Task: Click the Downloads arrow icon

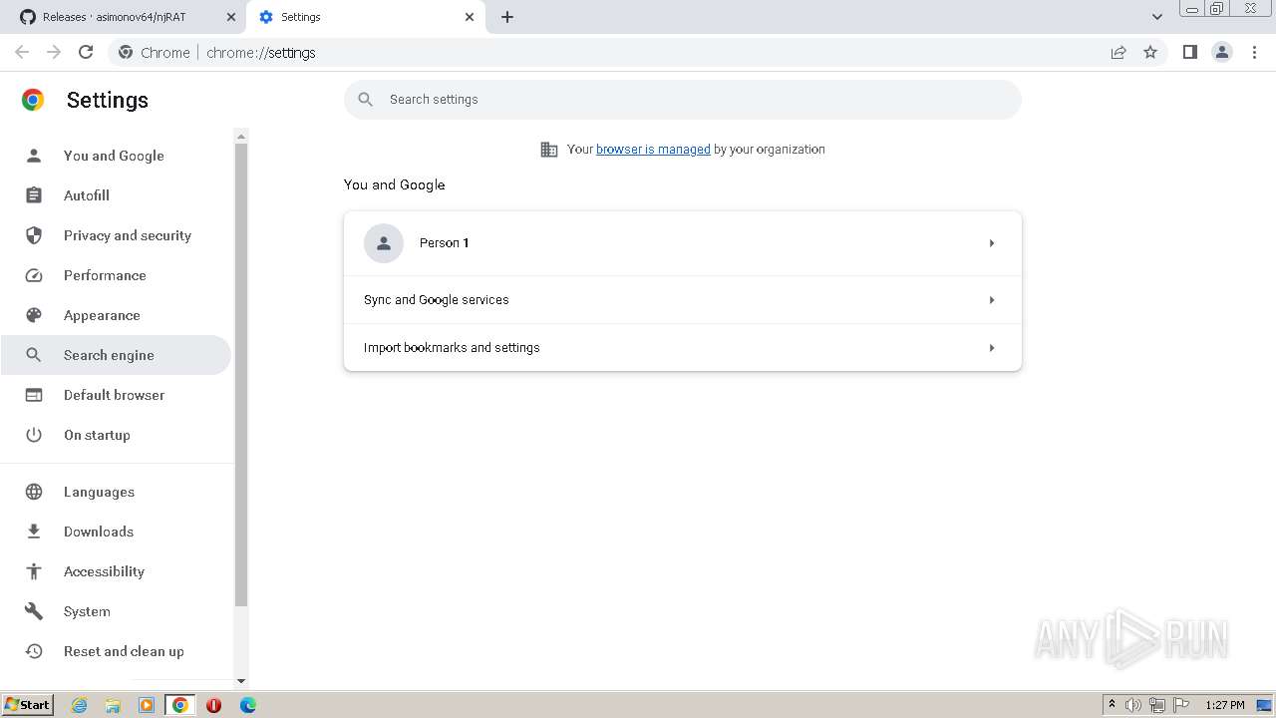Action: coord(34,532)
